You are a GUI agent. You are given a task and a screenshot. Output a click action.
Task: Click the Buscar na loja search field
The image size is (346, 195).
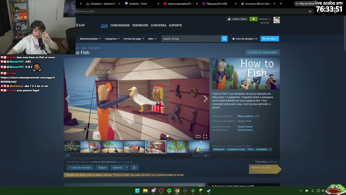point(191,39)
